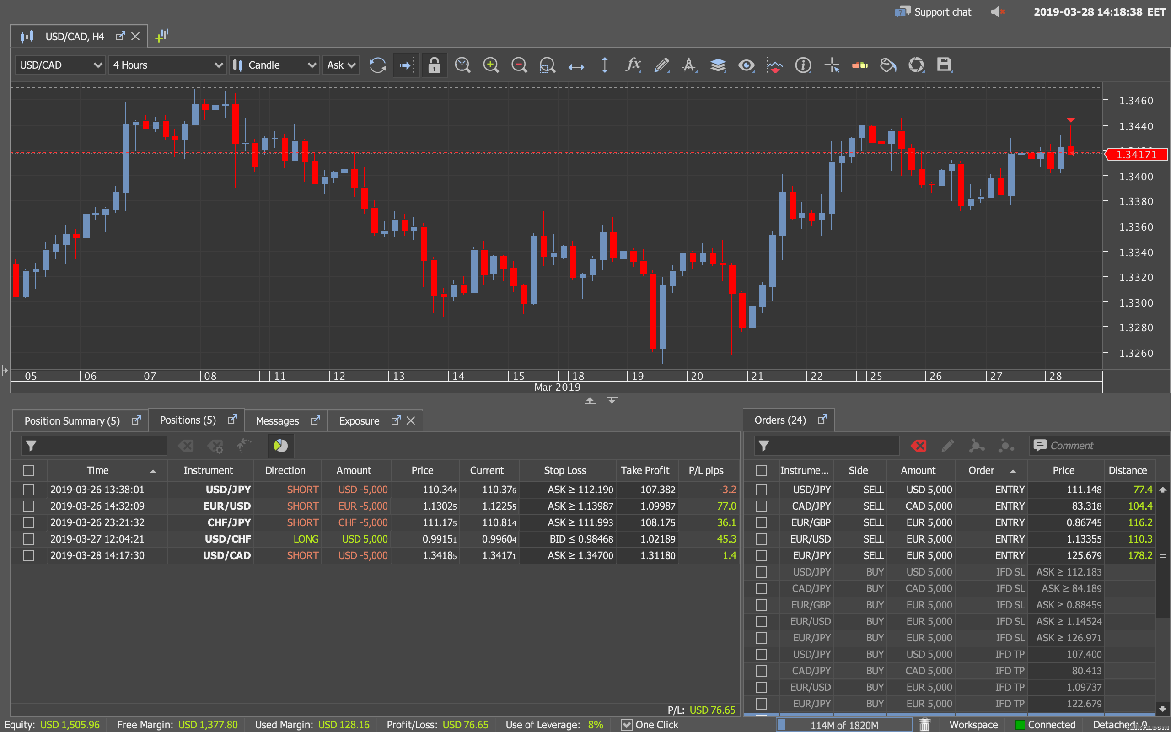Click the red cancel orders icon

pyautogui.click(x=919, y=446)
